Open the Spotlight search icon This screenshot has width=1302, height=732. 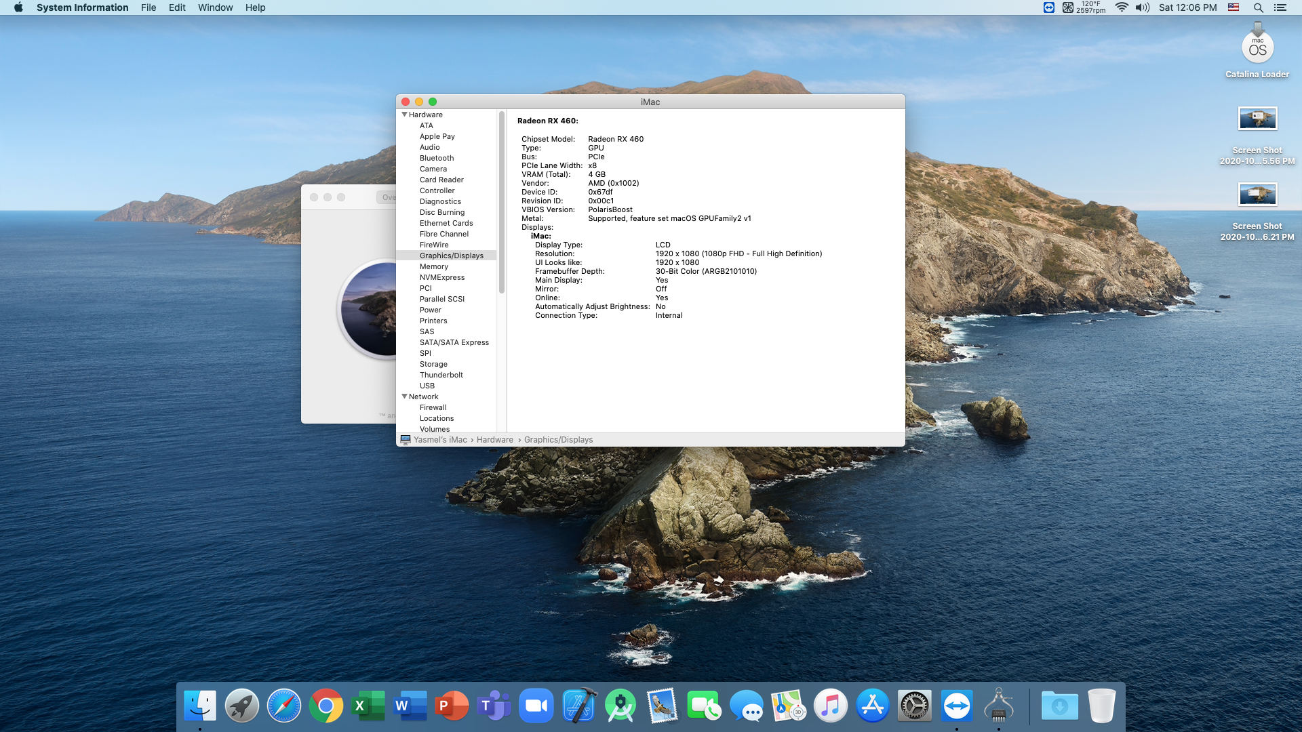1258,7
